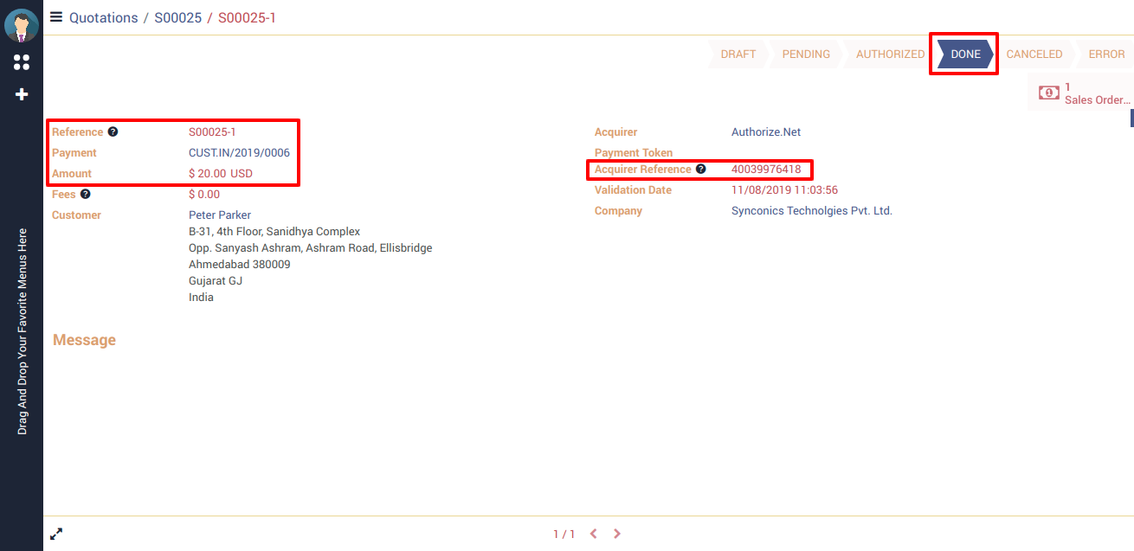Go to the previous record arrow
The height and width of the screenshot is (551, 1134).
pos(594,534)
